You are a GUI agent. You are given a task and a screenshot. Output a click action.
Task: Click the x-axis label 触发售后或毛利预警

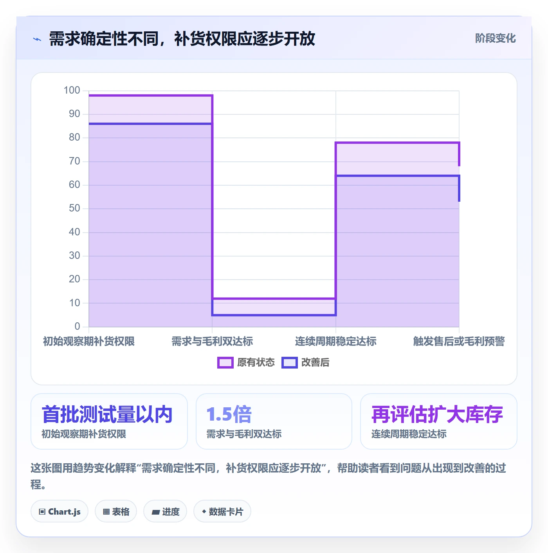459,342
